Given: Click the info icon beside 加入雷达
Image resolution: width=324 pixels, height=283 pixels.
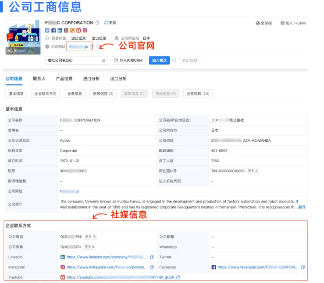Looking at the screenshot, I should point(174,60).
